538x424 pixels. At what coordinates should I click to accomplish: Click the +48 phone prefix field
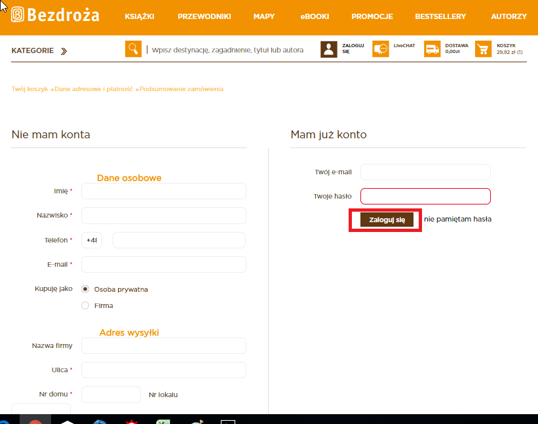92,240
